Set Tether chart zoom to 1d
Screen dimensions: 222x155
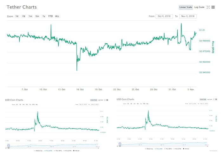(x=17, y=16)
